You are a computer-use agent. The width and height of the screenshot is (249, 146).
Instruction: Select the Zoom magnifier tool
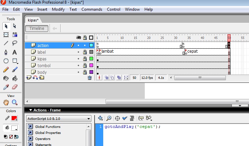pos(15,102)
